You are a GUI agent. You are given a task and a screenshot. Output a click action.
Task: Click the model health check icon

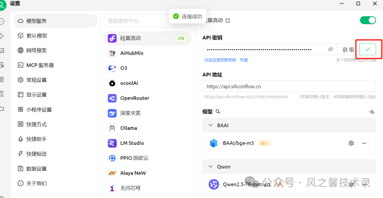(372, 112)
